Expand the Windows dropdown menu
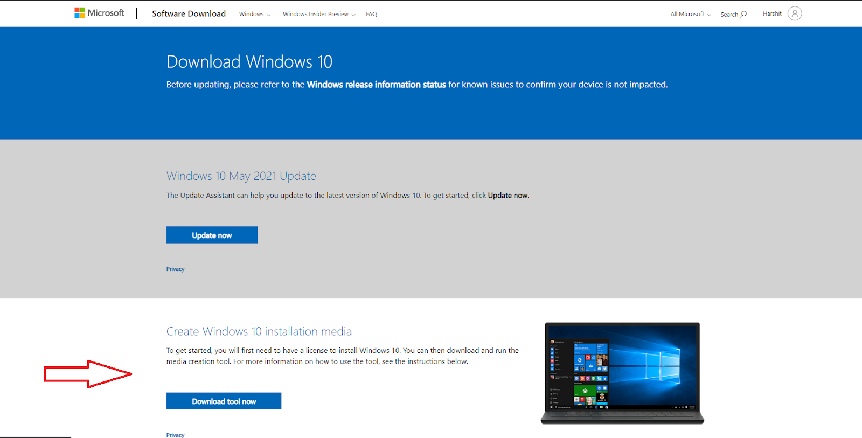 pyautogui.click(x=254, y=15)
